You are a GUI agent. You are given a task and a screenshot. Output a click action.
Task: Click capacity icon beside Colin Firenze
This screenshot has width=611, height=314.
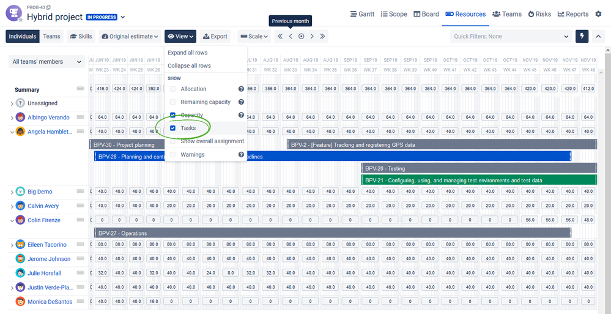click(x=81, y=220)
